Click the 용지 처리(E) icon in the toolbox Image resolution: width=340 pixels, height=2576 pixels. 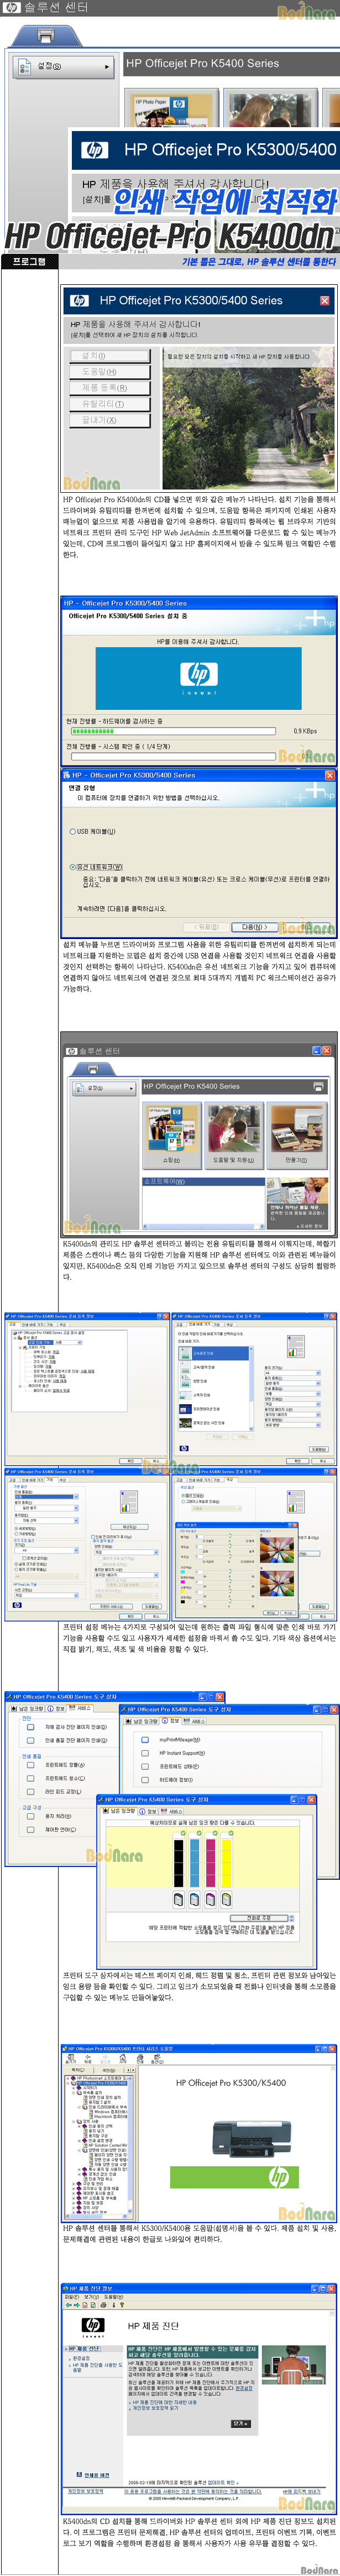tap(31, 1816)
